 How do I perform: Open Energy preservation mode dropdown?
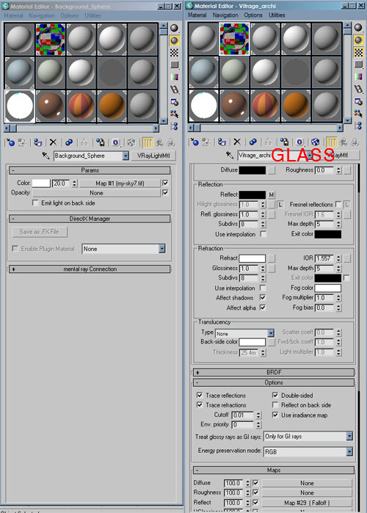pyautogui.click(x=349, y=451)
